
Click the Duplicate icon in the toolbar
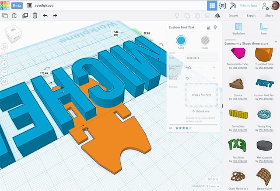point(24,16)
